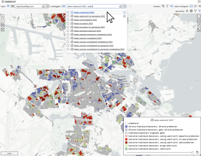Click the zoom in plus button

[x=2, y=16]
